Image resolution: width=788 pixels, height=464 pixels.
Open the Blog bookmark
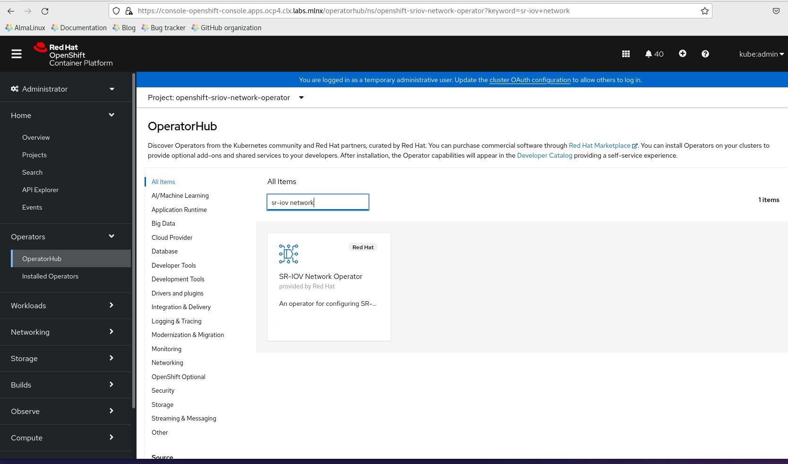point(124,28)
